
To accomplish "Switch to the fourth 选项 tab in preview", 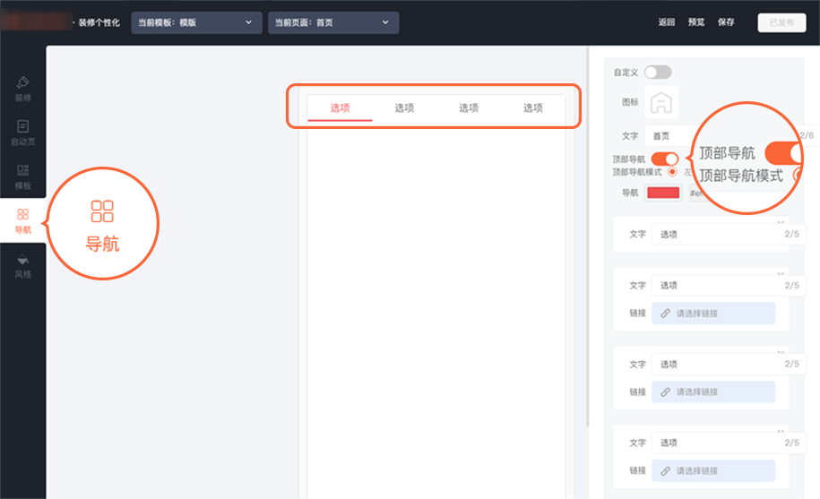I will 533,108.
